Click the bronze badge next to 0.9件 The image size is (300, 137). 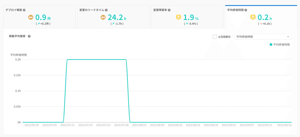click(31, 18)
